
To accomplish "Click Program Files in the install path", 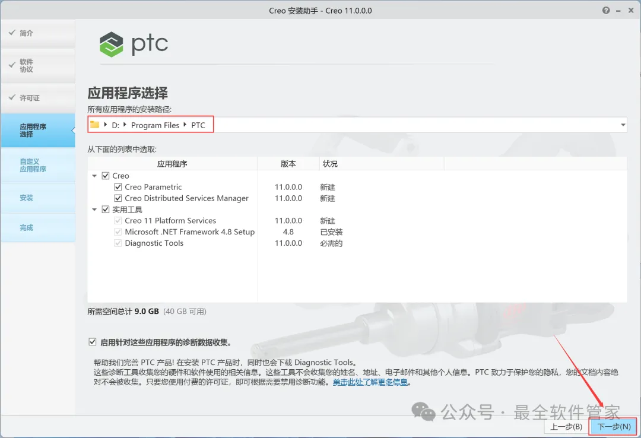I will click(155, 125).
